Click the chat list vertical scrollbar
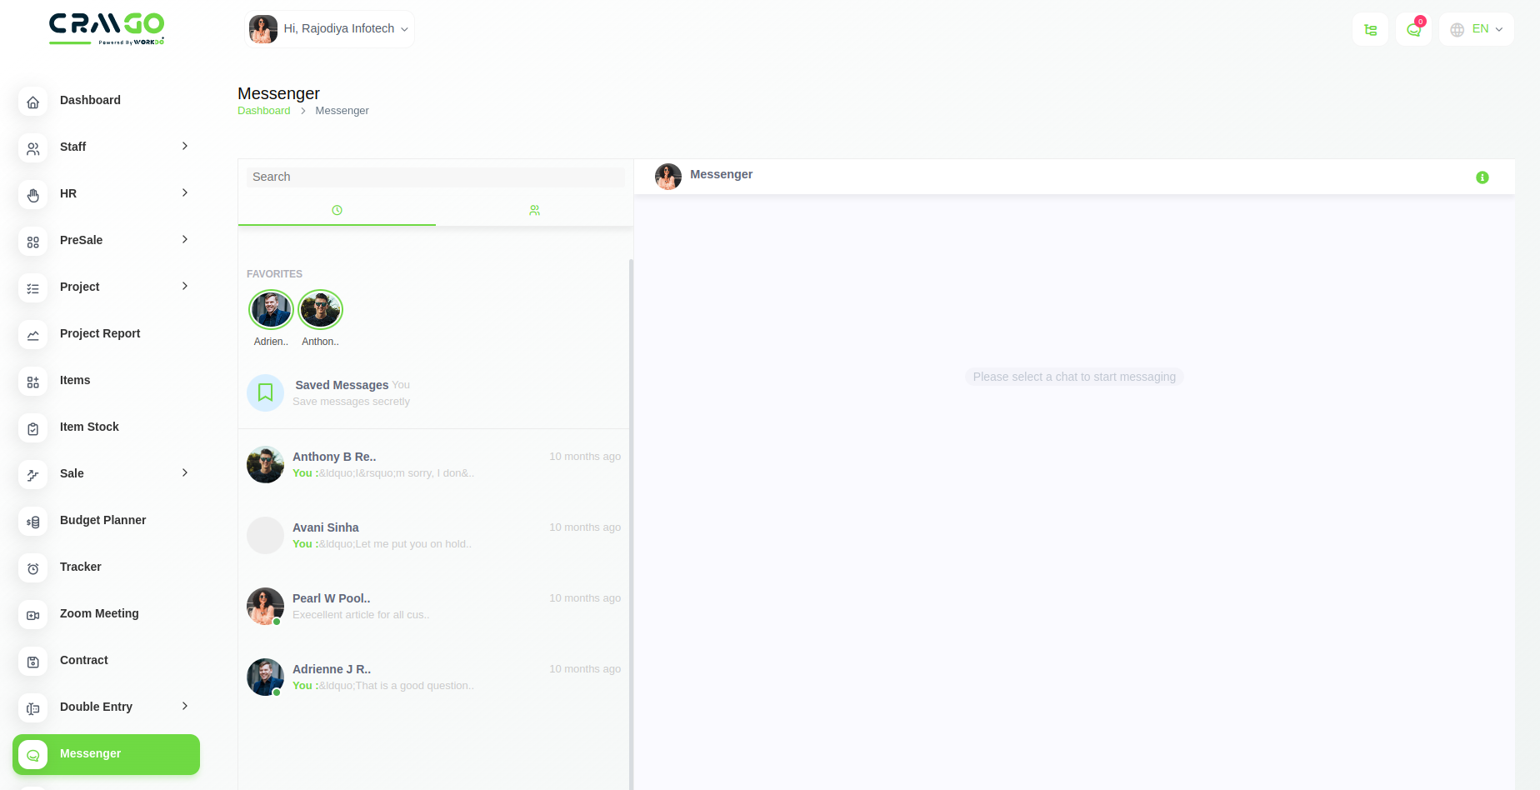Viewport: 1540px width, 790px height. [x=631, y=500]
